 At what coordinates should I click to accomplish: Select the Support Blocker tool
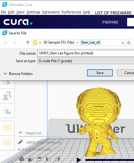tap(7, 110)
